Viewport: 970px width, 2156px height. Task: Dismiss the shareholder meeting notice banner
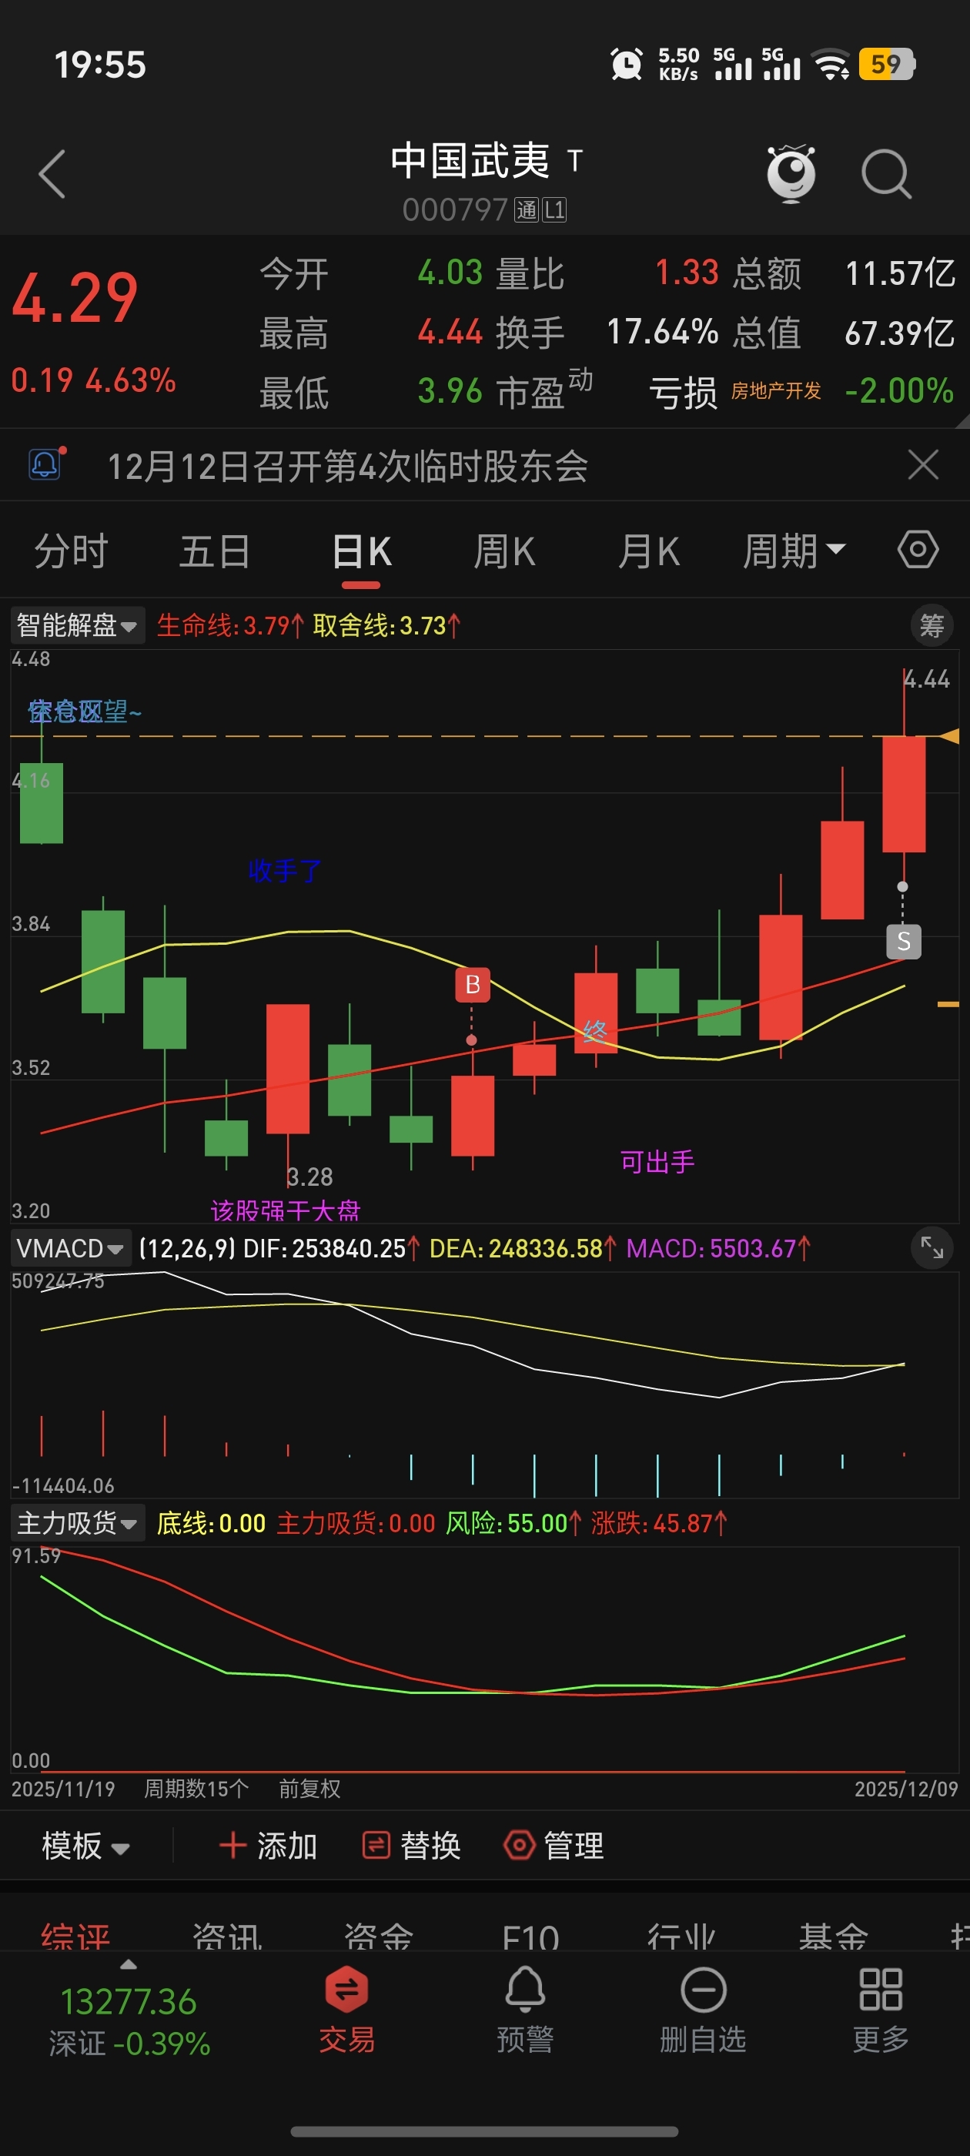(923, 464)
